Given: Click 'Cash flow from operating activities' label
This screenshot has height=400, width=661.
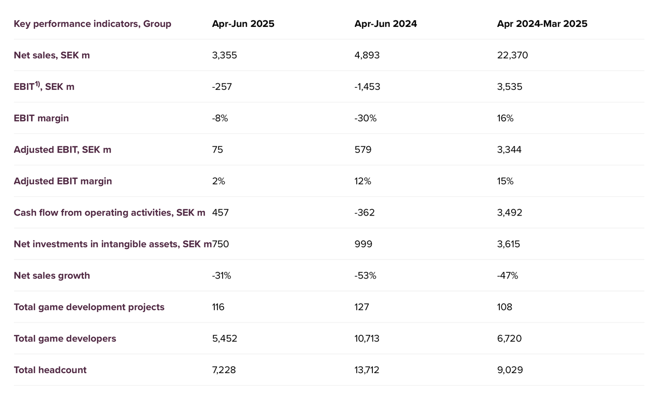Looking at the screenshot, I should pos(109,213).
